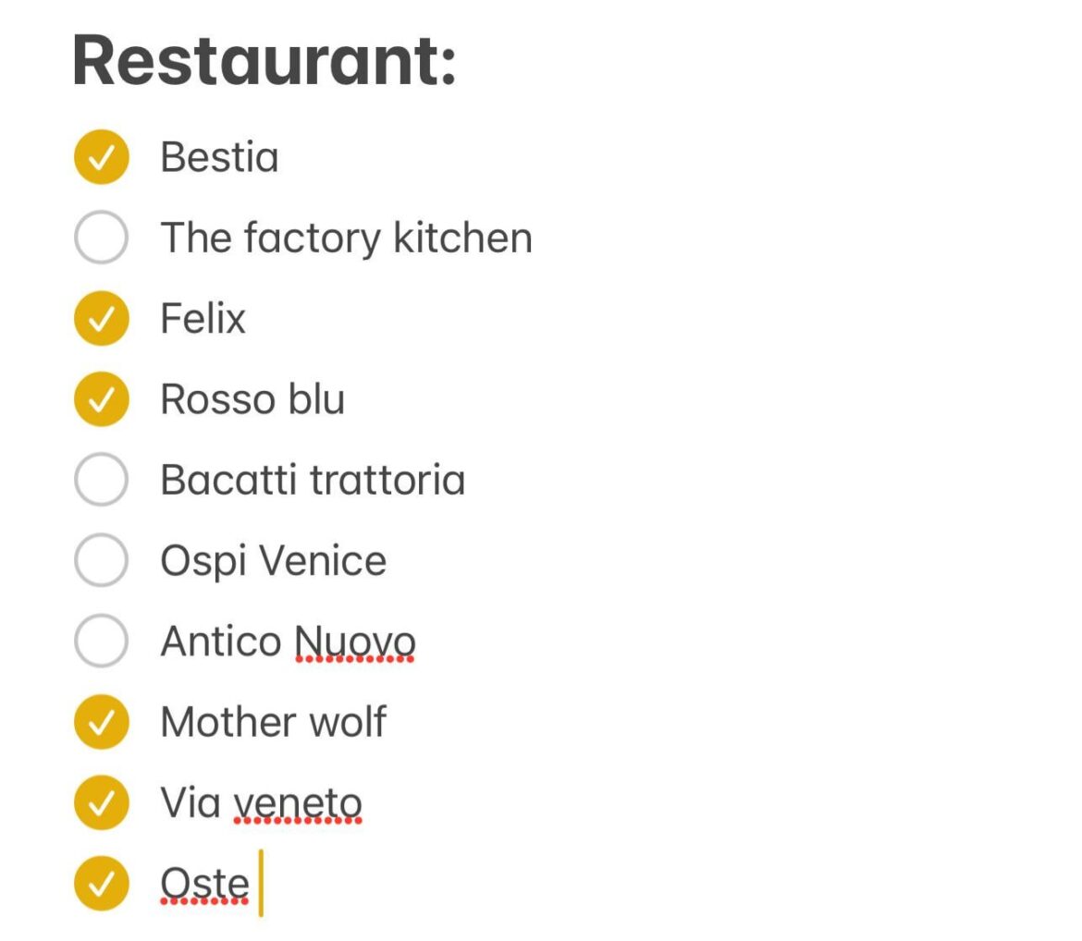Screen dimensions: 1082x941
Task: Click the Rosso blu text
Action: click(x=252, y=399)
